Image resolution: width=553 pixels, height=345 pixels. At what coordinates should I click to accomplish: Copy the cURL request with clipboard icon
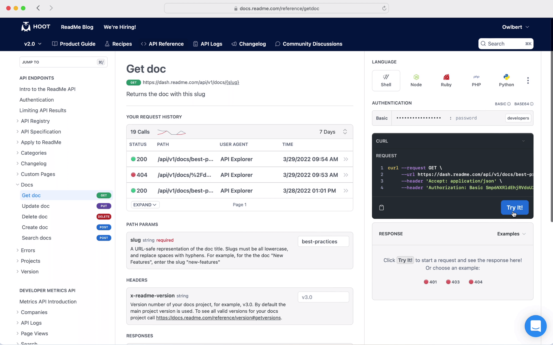(x=381, y=207)
